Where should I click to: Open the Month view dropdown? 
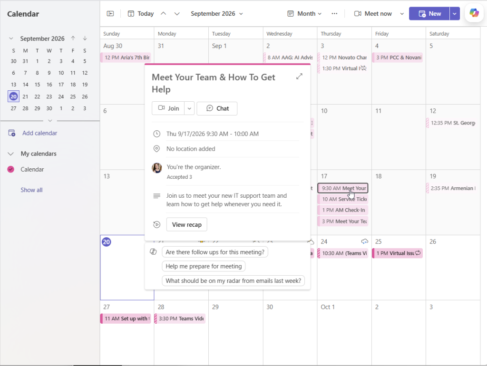[x=304, y=14]
